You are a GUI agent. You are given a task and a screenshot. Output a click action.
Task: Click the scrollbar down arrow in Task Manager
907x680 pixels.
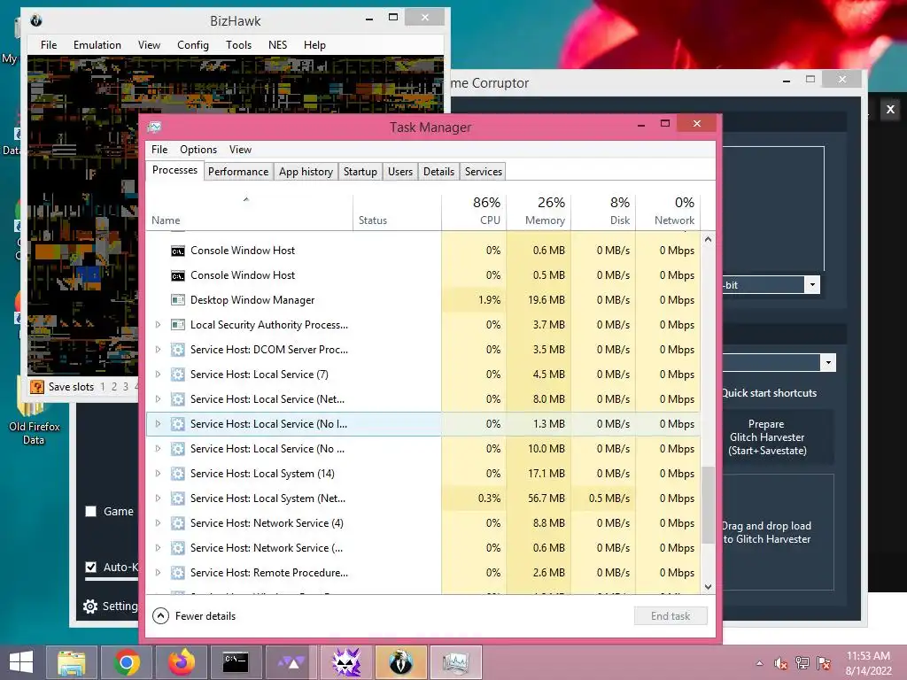708,587
